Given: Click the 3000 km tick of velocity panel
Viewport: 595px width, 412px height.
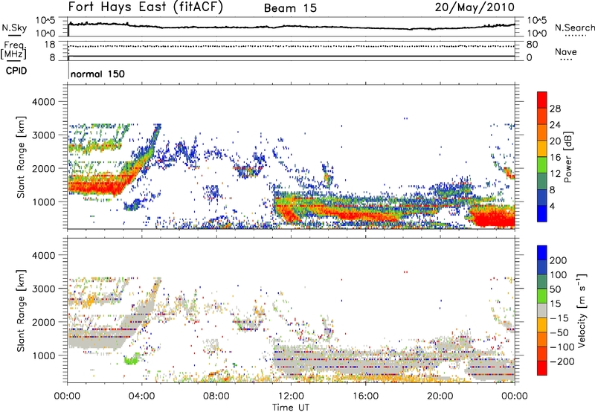Looking at the screenshot, I should point(44,289).
